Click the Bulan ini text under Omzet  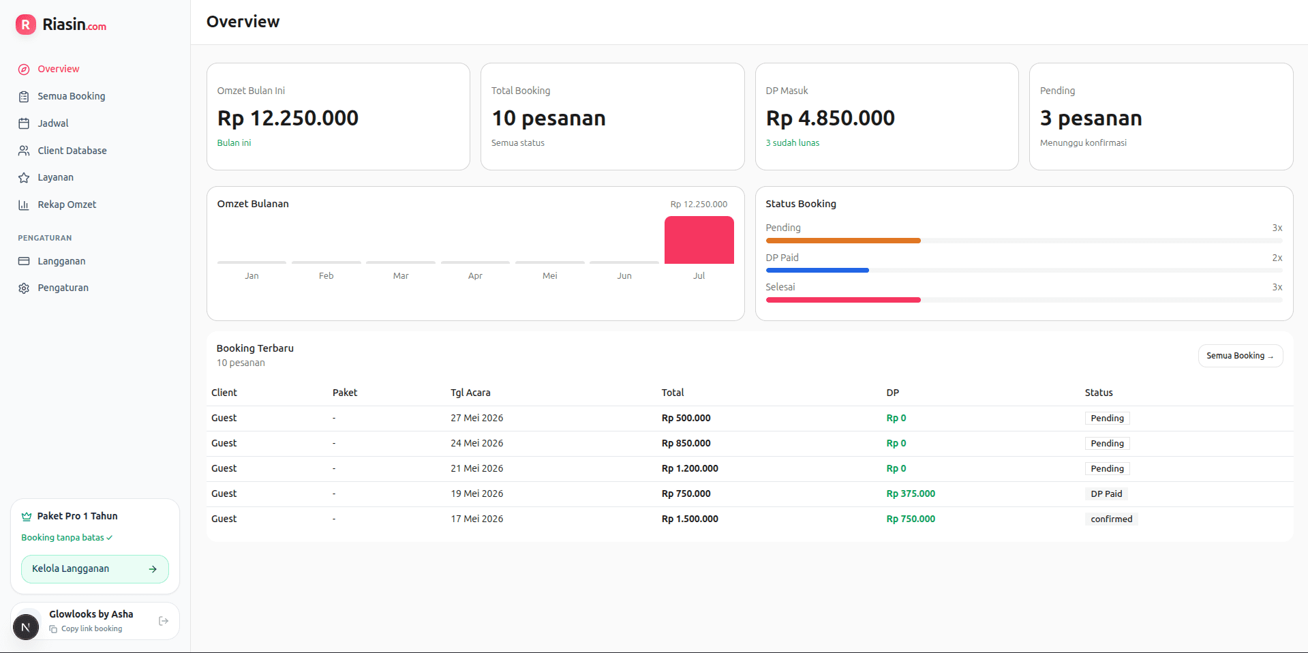234,143
